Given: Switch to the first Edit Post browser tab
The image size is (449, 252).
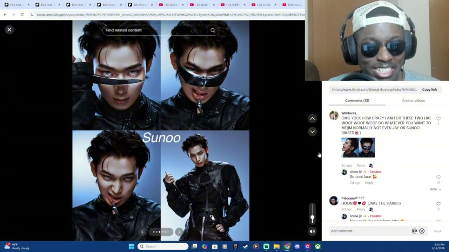Looking at the screenshot, I should (15, 5).
